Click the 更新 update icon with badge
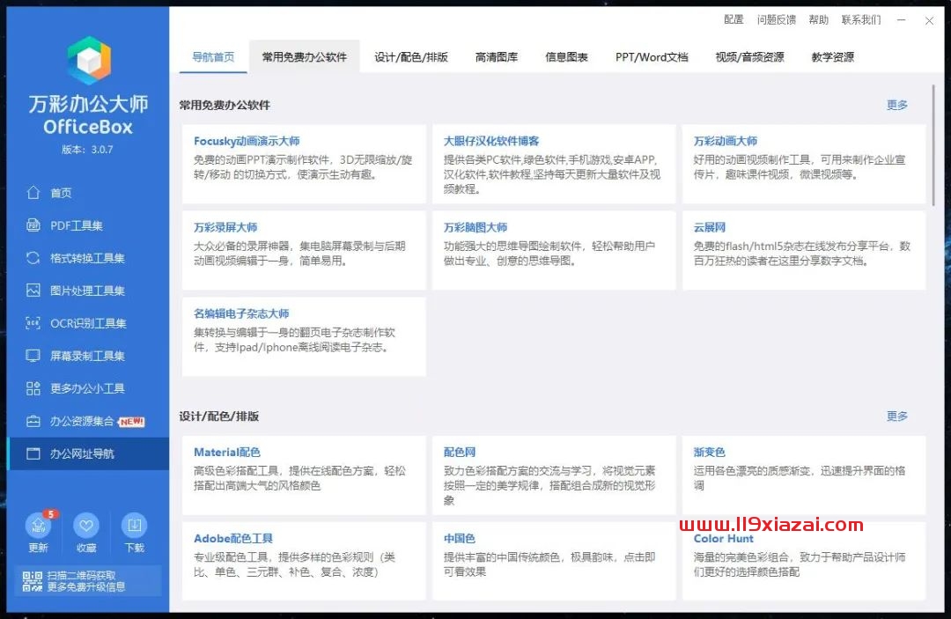This screenshot has width=951, height=619. 39,525
